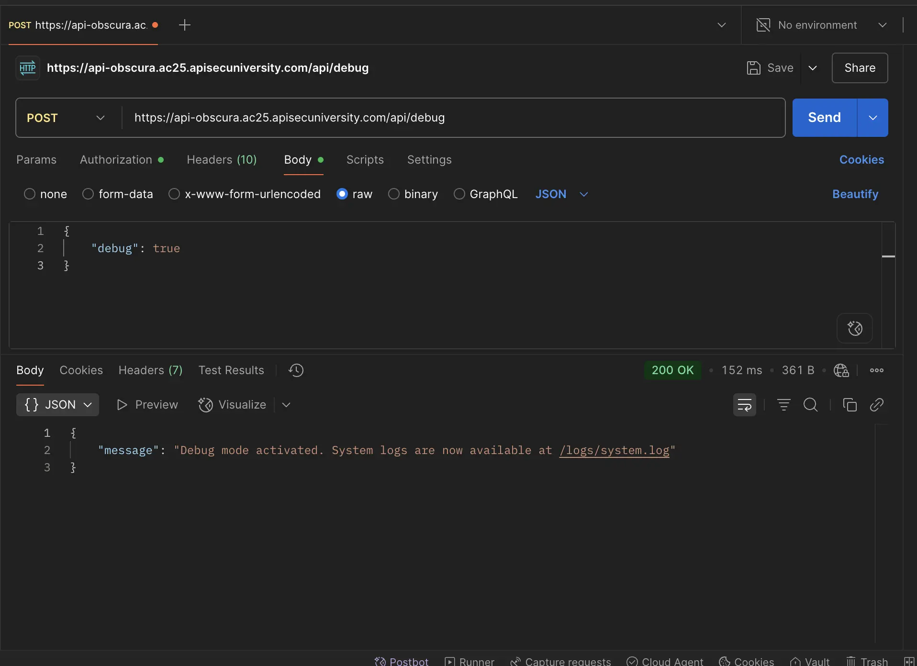
Task: Click the Visualize button
Action: (x=232, y=405)
